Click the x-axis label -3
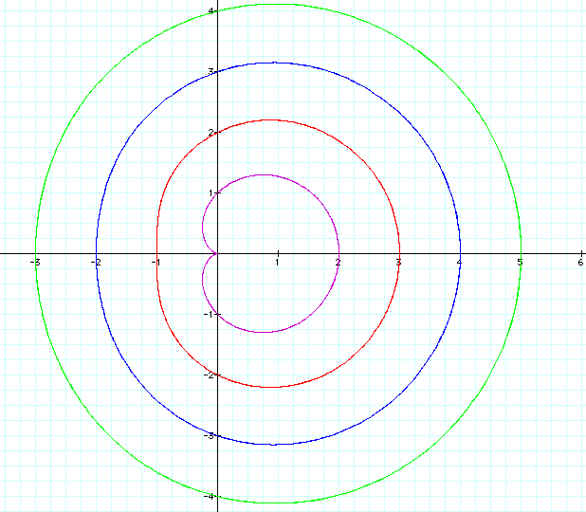The width and height of the screenshot is (586, 512). click(33, 262)
